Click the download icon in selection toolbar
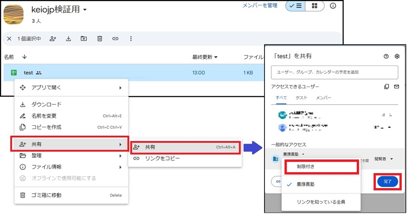Viewport: 409px width, 214px height. (69, 39)
